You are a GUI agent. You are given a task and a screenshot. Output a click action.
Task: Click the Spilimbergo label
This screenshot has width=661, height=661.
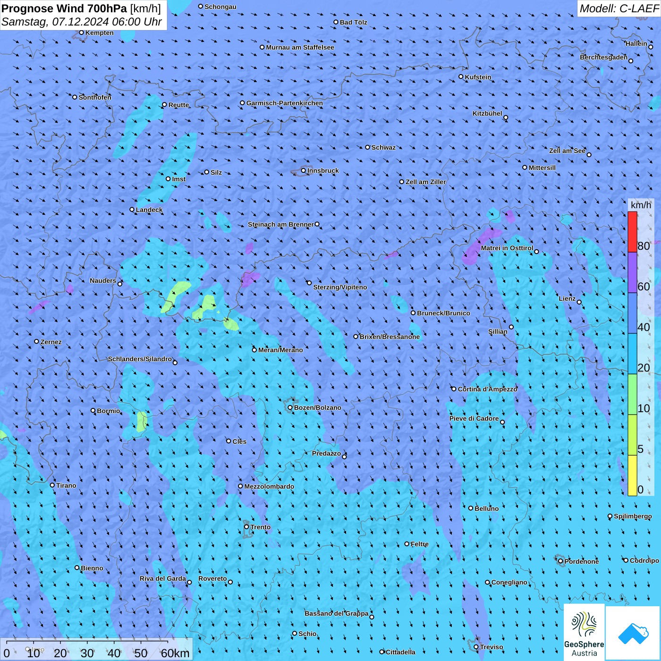coord(633,516)
